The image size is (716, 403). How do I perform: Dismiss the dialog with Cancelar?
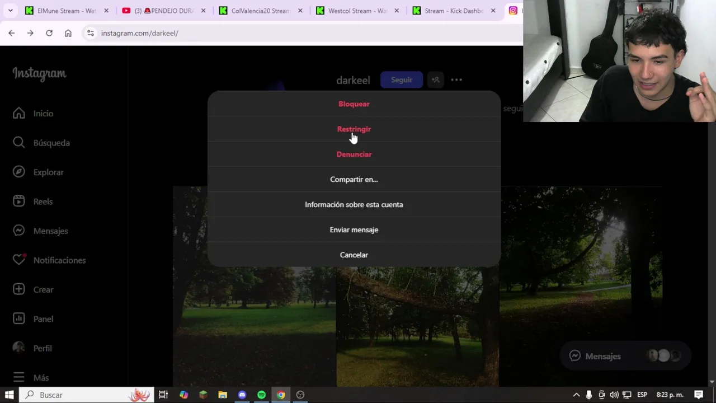tap(354, 255)
